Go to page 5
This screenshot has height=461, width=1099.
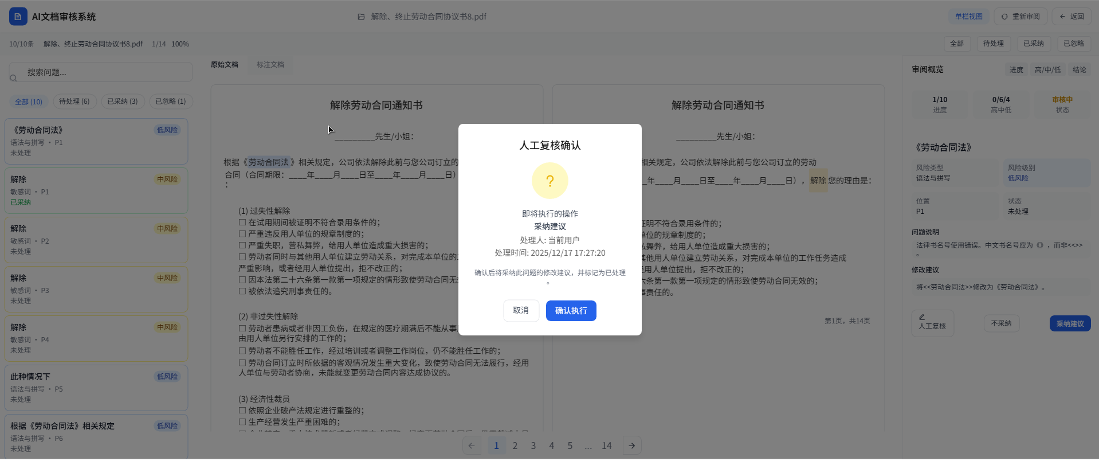(570, 446)
